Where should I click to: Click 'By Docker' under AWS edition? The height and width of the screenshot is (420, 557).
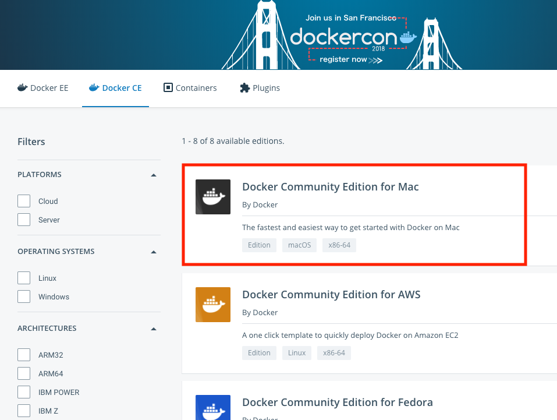point(260,313)
